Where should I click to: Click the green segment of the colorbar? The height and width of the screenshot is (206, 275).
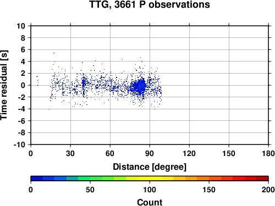(96, 179)
